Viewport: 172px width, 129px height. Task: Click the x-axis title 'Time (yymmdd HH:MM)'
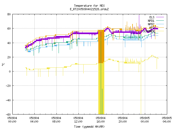coord(89,127)
